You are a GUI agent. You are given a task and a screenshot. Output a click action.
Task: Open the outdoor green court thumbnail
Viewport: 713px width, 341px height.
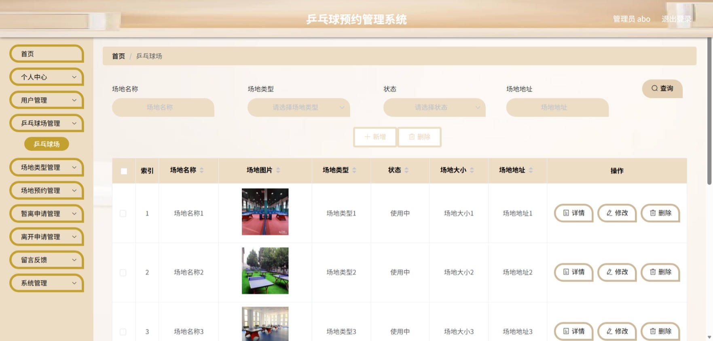tap(265, 271)
